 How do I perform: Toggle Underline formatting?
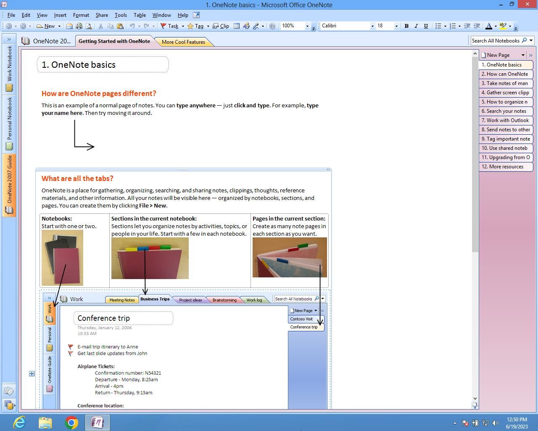426,26
